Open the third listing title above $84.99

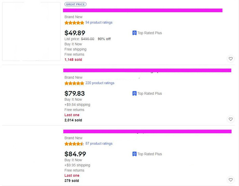point(147,131)
